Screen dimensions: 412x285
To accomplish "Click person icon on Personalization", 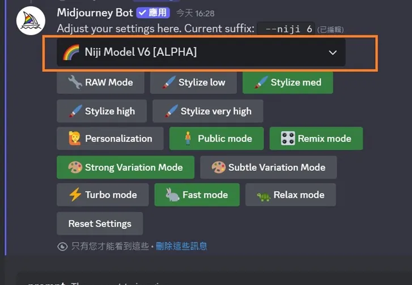I will (x=75, y=139).
